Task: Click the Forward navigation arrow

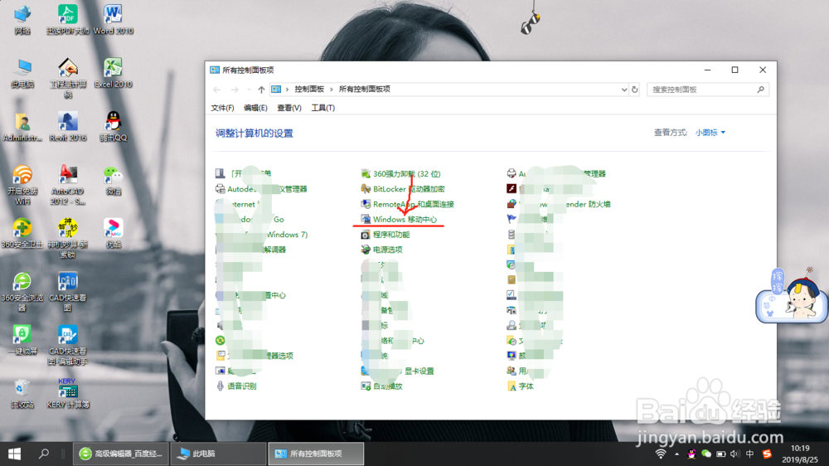Action: click(235, 90)
